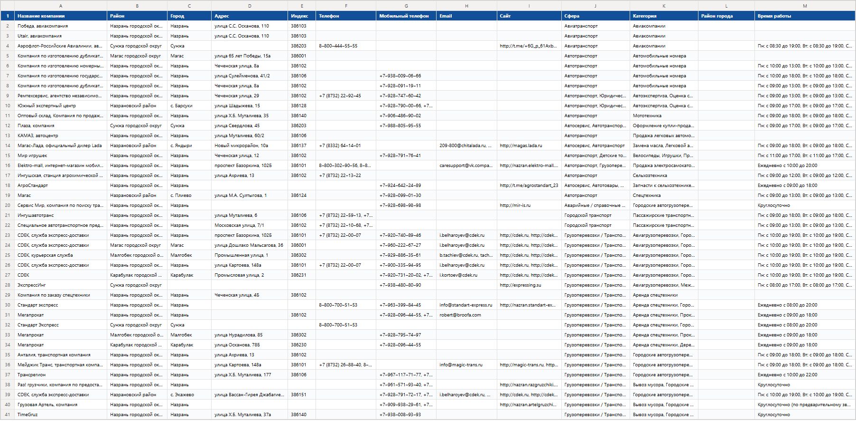The width and height of the screenshot is (856, 428).
Task: Click the 'Email' header cell
Action: click(466, 16)
